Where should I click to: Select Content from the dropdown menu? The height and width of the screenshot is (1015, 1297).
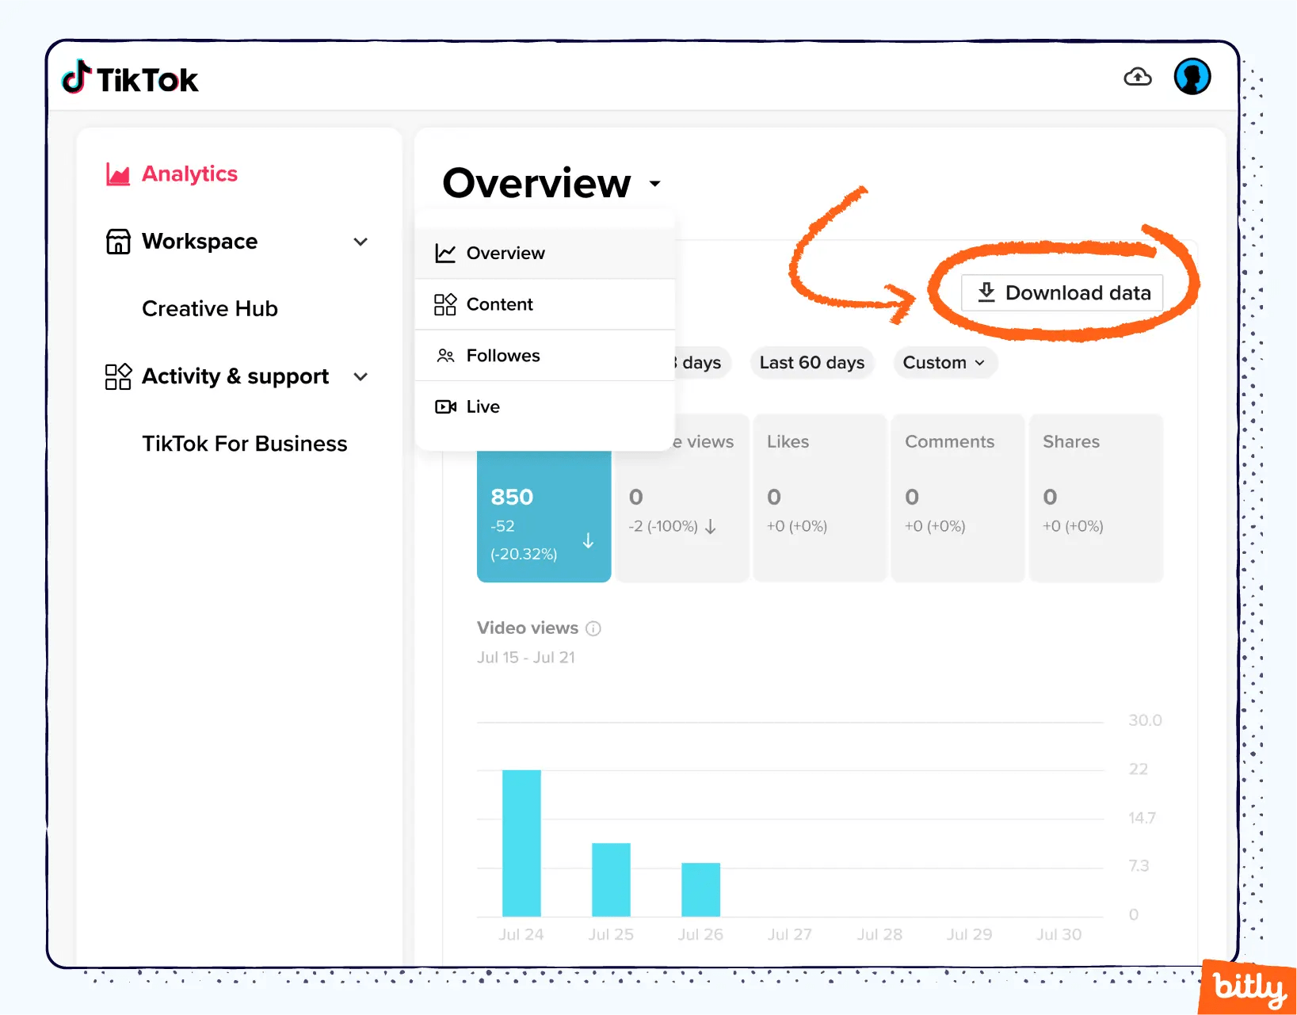tap(500, 304)
